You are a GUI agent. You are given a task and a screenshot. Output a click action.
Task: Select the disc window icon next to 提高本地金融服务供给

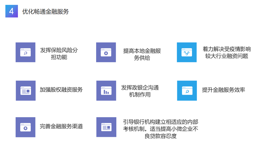(106, 52)
